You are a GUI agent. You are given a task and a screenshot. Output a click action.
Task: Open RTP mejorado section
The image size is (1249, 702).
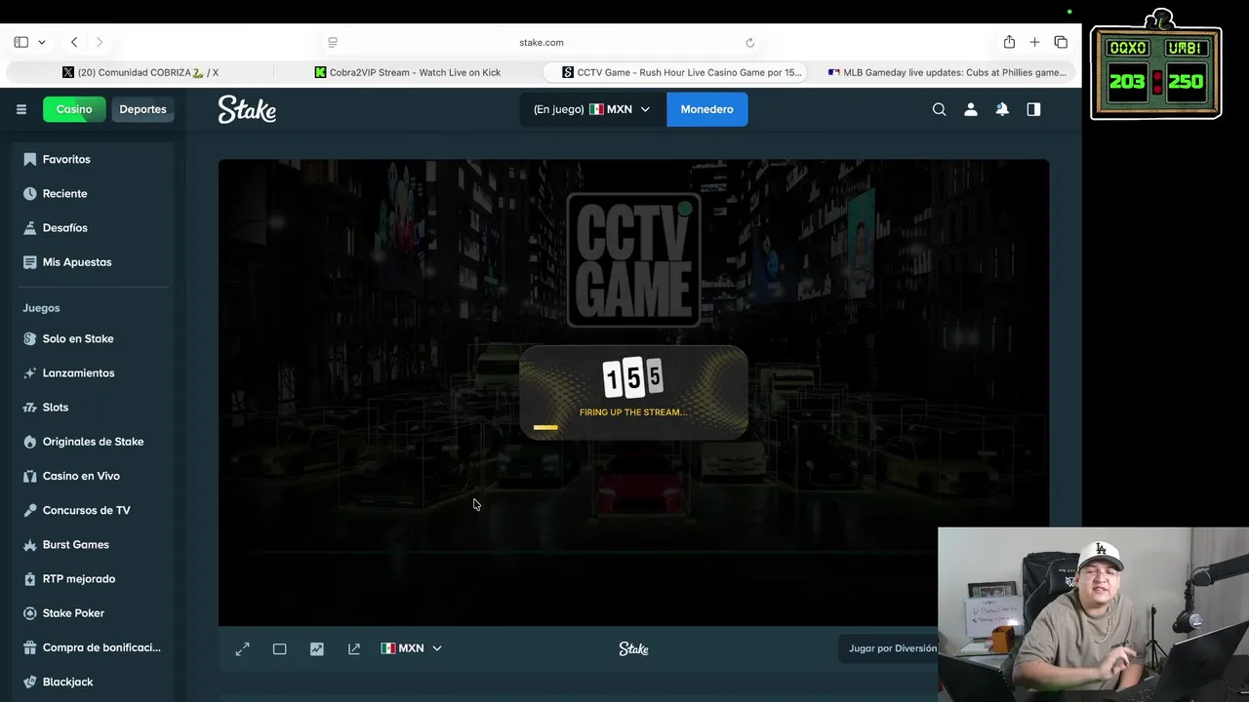click(79, 578)
